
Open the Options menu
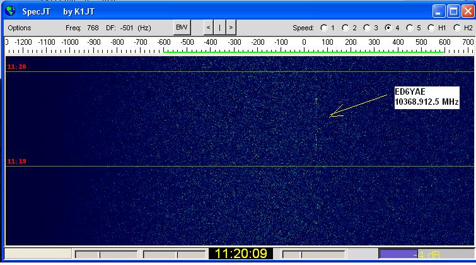(20, 28)
